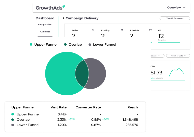Click the hourglass icon beside Expiring
Screen dimensions: 194x137
pos(122,30)
